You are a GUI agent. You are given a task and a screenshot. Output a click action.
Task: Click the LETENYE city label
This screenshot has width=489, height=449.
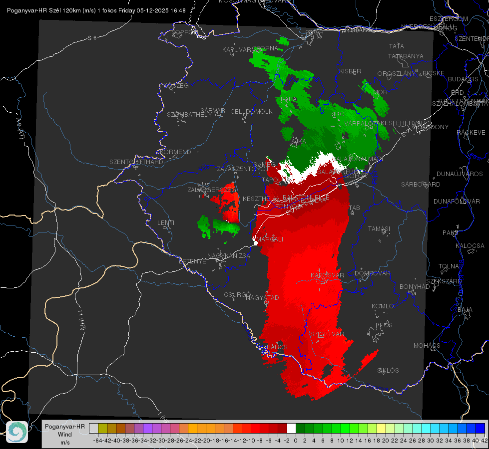pos(192,261)
